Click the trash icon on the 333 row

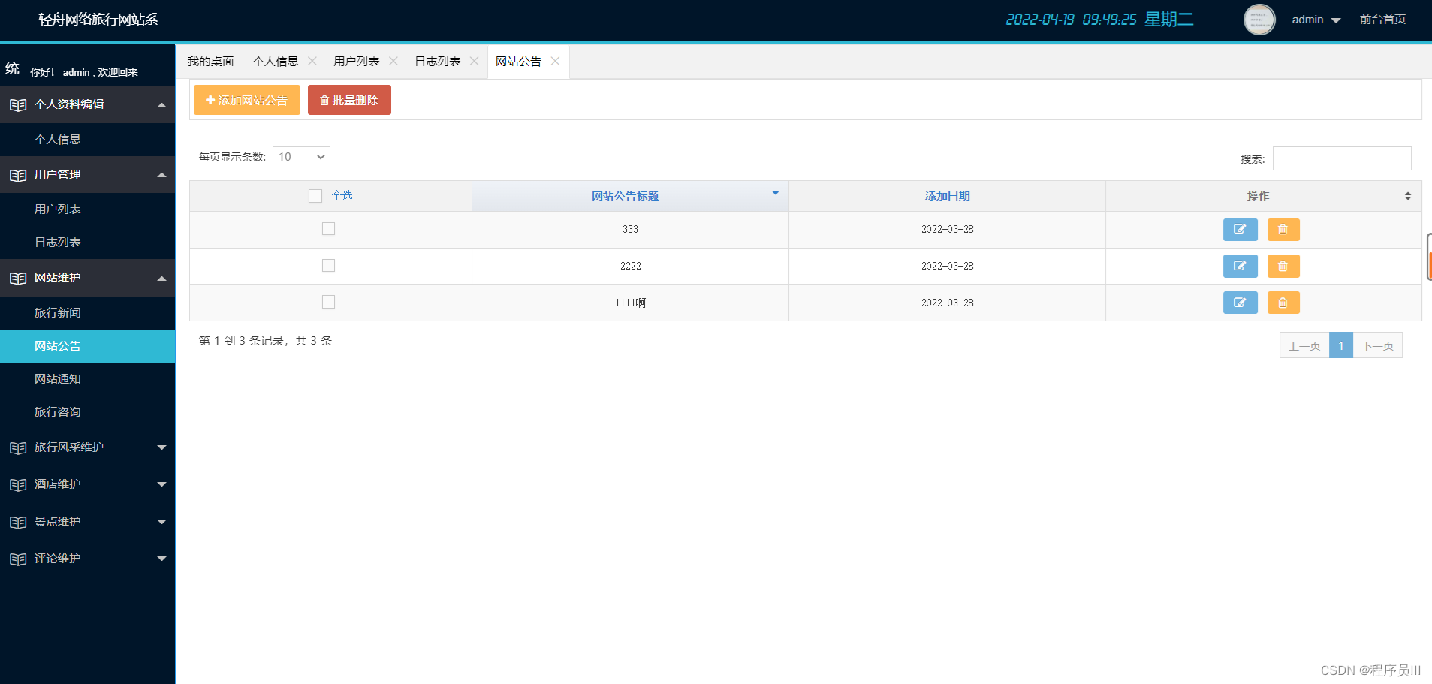[1283, 230]
